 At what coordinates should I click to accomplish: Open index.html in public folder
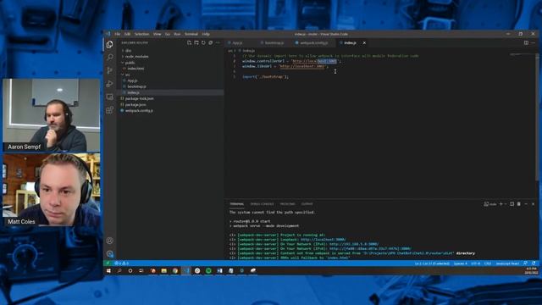click(135, 69)
